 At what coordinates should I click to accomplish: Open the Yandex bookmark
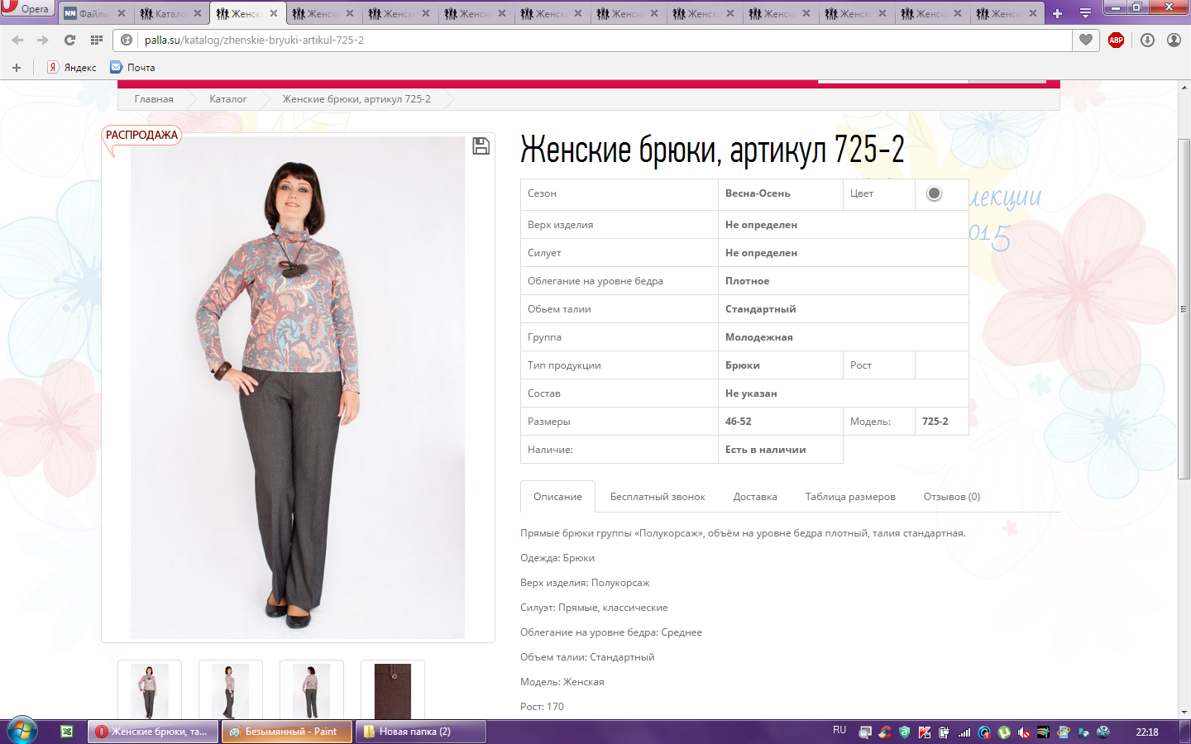(72, 68)
